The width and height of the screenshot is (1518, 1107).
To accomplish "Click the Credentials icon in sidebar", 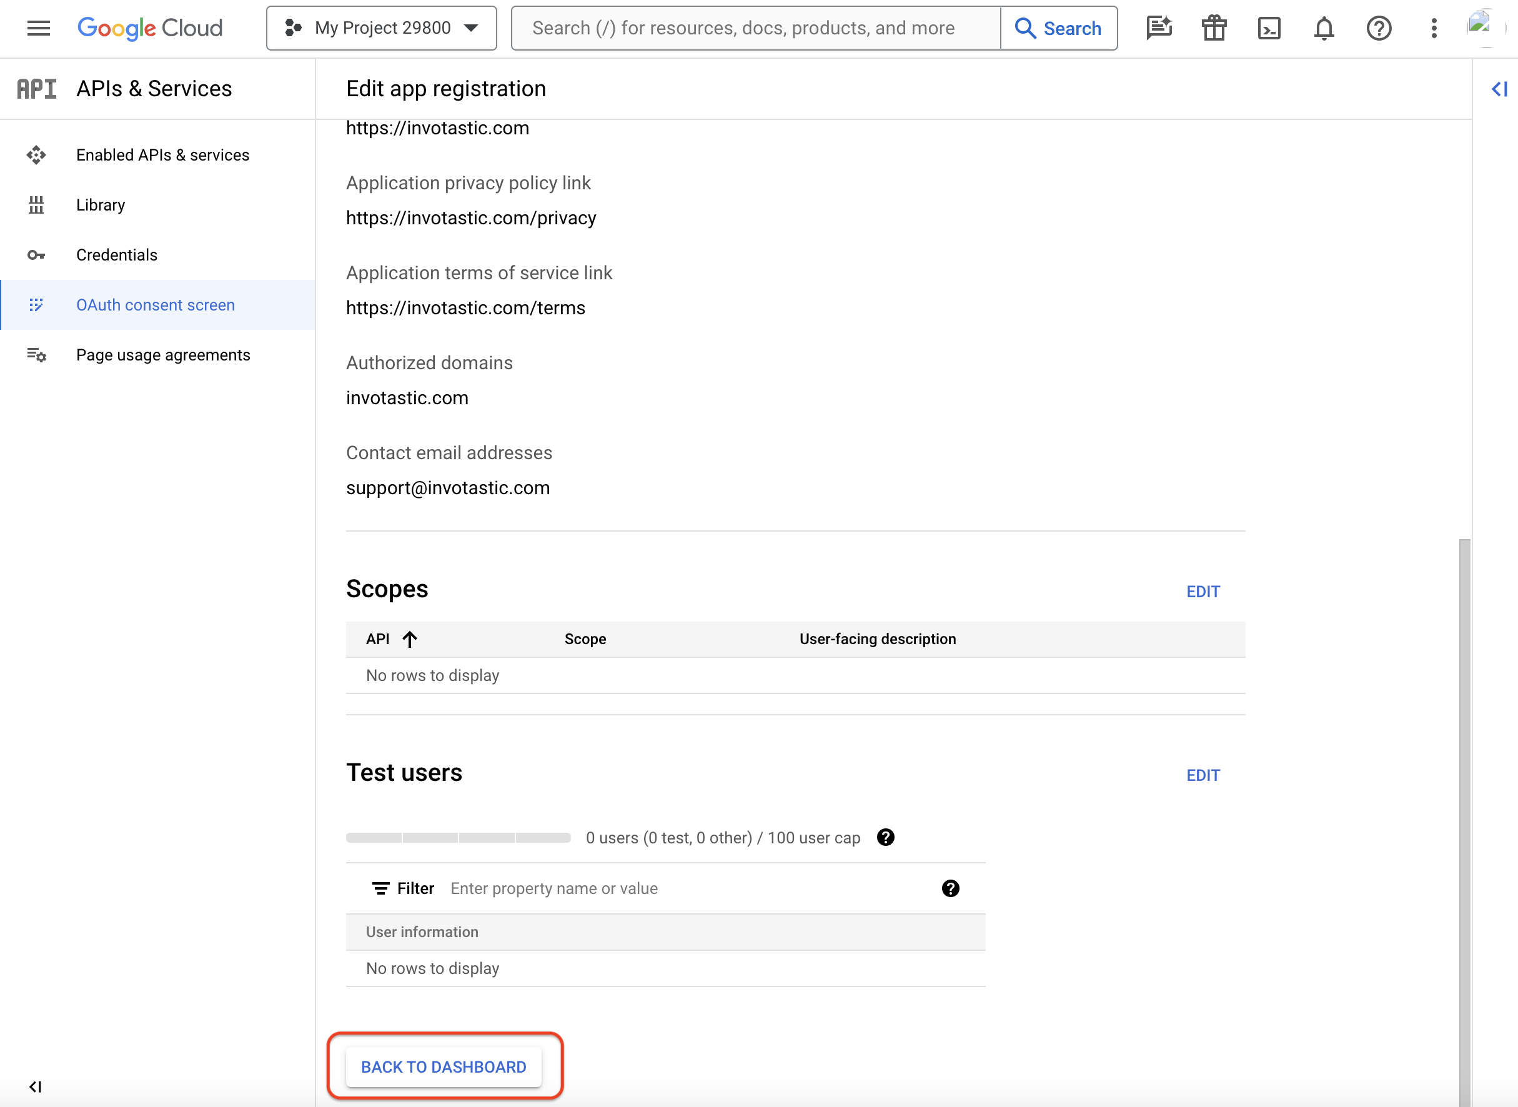I will tap(36, 255).
